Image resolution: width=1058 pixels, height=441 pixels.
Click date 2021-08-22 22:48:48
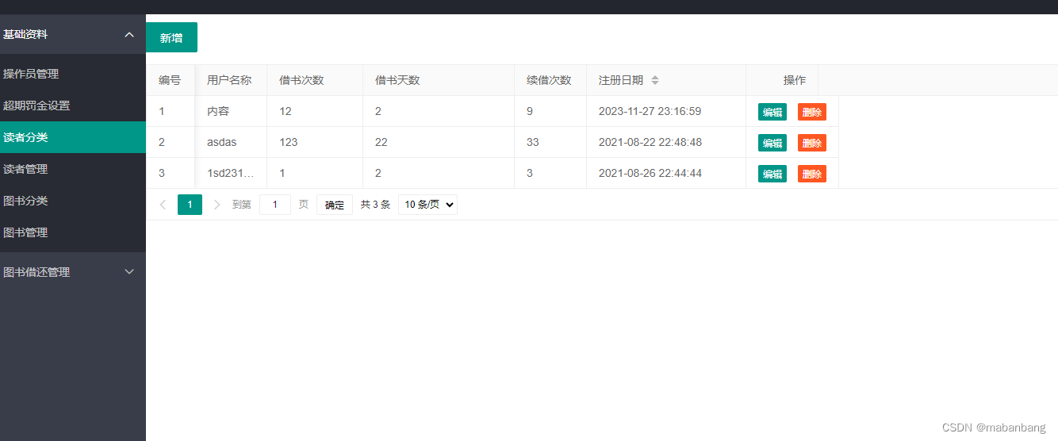[650, 143]
